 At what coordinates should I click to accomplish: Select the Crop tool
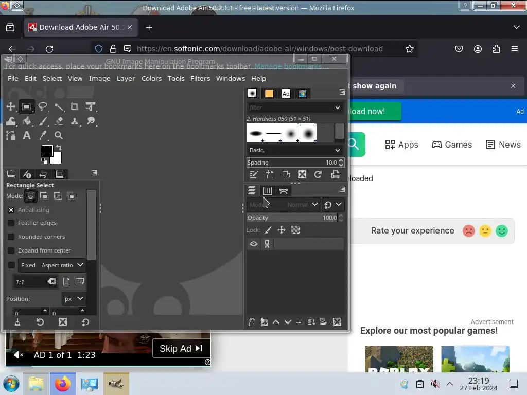coord(74,107)
